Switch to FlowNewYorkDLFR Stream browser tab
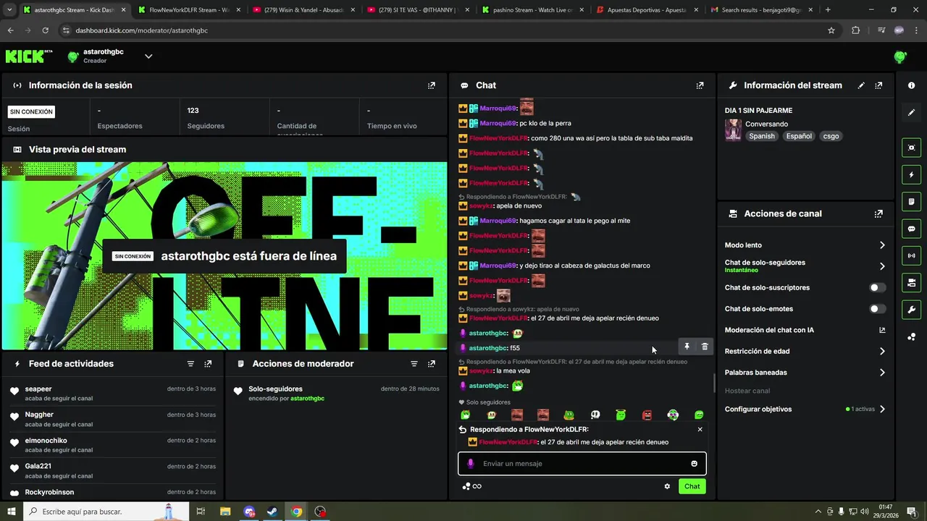This screenshot has width=927, height=521. click(188, 10)
